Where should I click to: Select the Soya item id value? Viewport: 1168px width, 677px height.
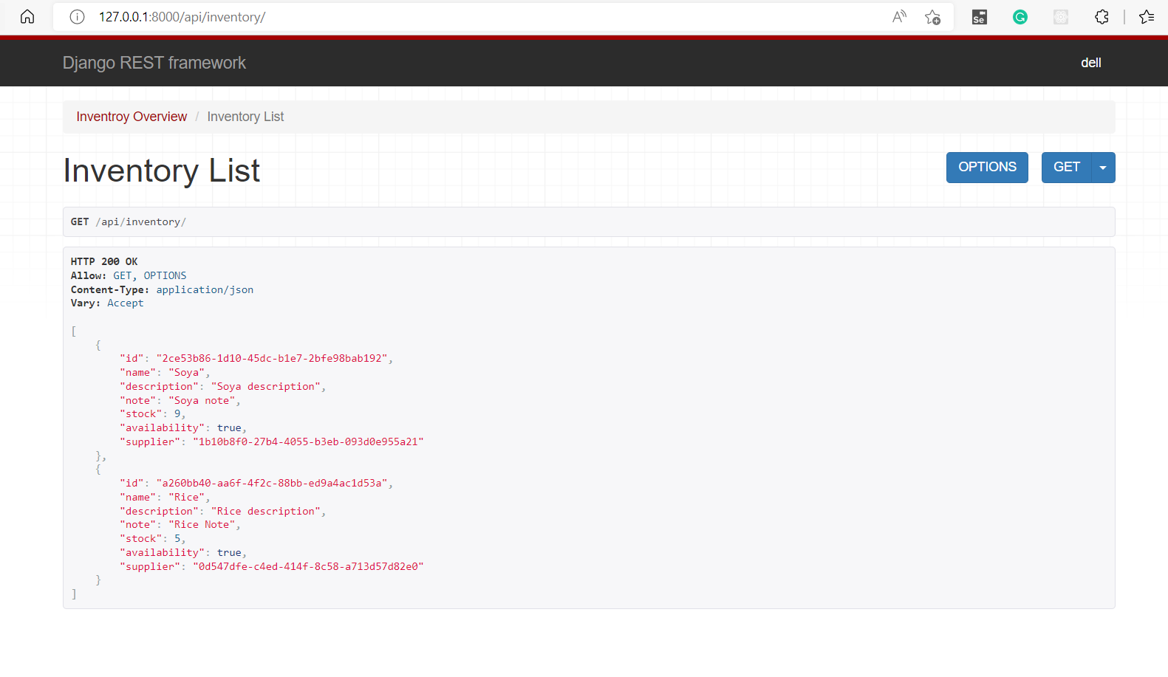pyautogui.click(x=272, y=358)
